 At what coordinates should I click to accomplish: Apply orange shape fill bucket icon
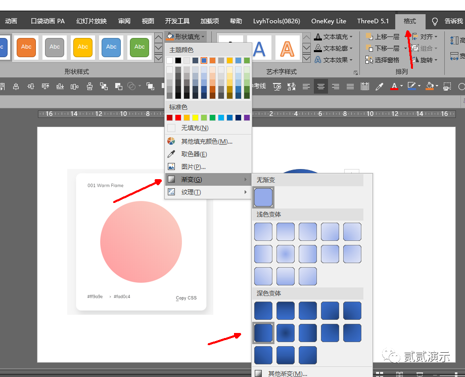[x=430, y=87]
